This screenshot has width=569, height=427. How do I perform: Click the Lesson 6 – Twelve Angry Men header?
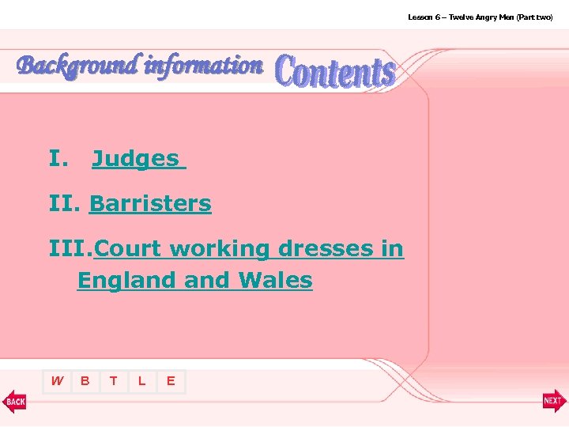click(x=480, y=17)
